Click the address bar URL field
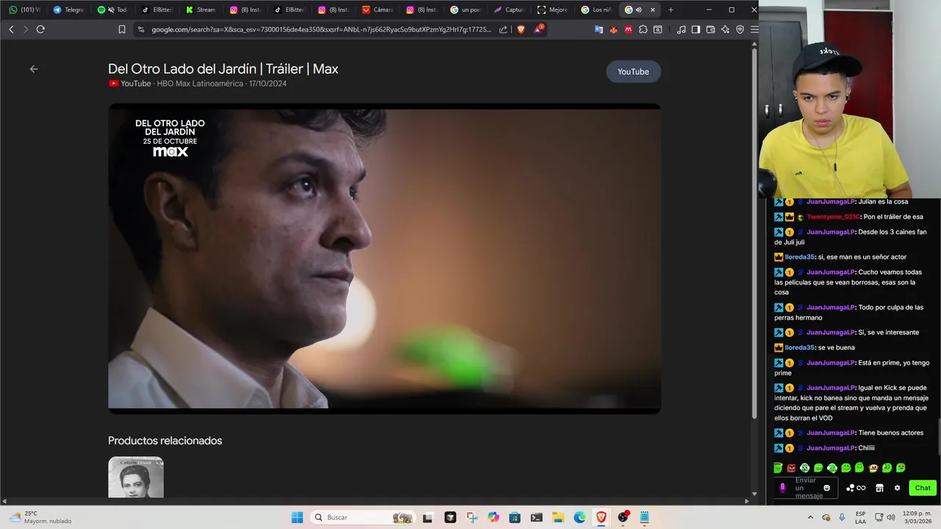The height and width of the screenshot is (529, 941). point(321,29)
